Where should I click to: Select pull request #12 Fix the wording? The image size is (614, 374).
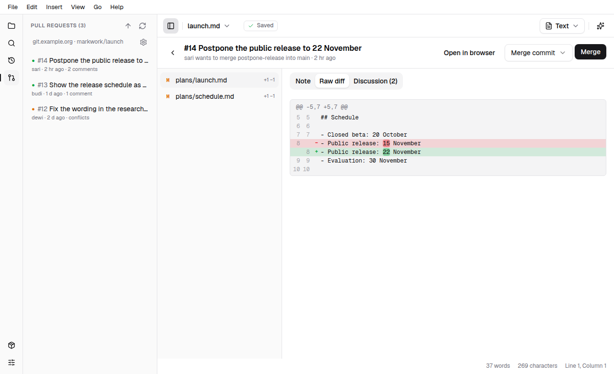coord(90,113)
